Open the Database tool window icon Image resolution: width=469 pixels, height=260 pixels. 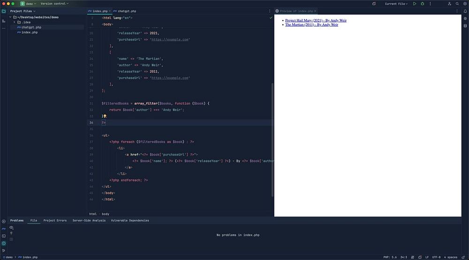pos(465,26)
